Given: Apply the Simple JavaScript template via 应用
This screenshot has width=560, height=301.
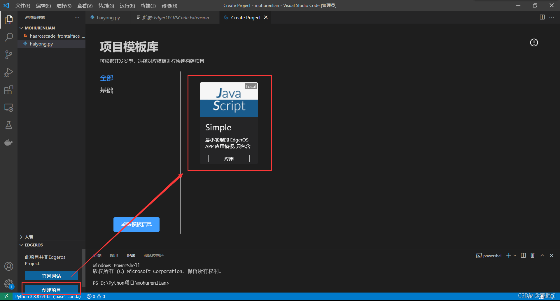Looking at the screenshot, I should pos(229,158).
